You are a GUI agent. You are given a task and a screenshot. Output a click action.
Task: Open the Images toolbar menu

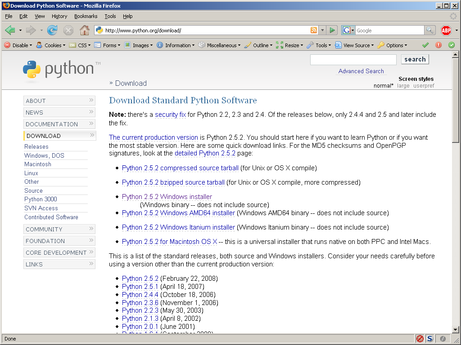pos(139,45)
